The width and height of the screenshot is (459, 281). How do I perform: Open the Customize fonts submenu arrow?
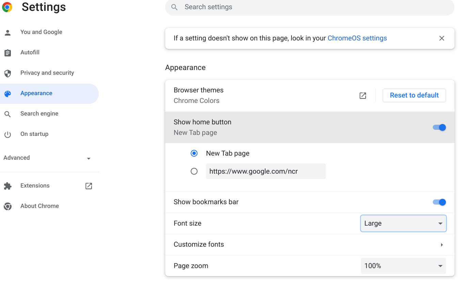442,245
